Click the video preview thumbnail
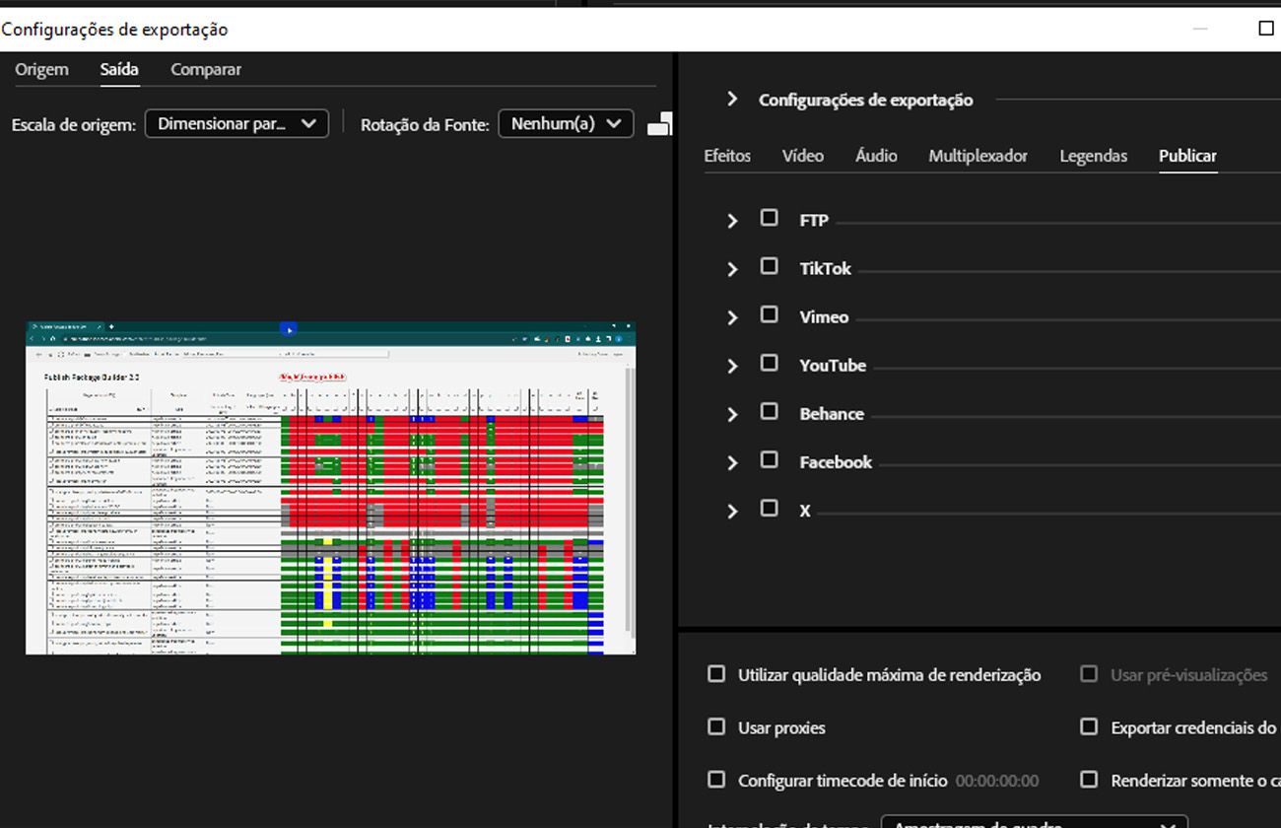 [330, 488]
